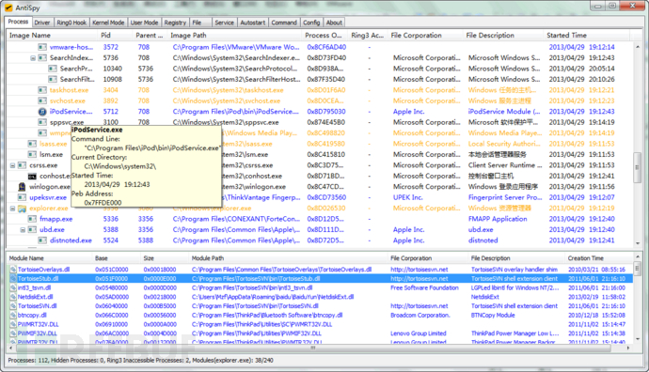Click 0x8D795030 process object value

coord(326,112)
